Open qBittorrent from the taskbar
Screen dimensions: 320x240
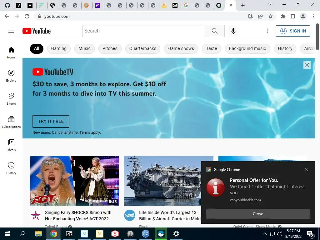(x=146, y=234)
